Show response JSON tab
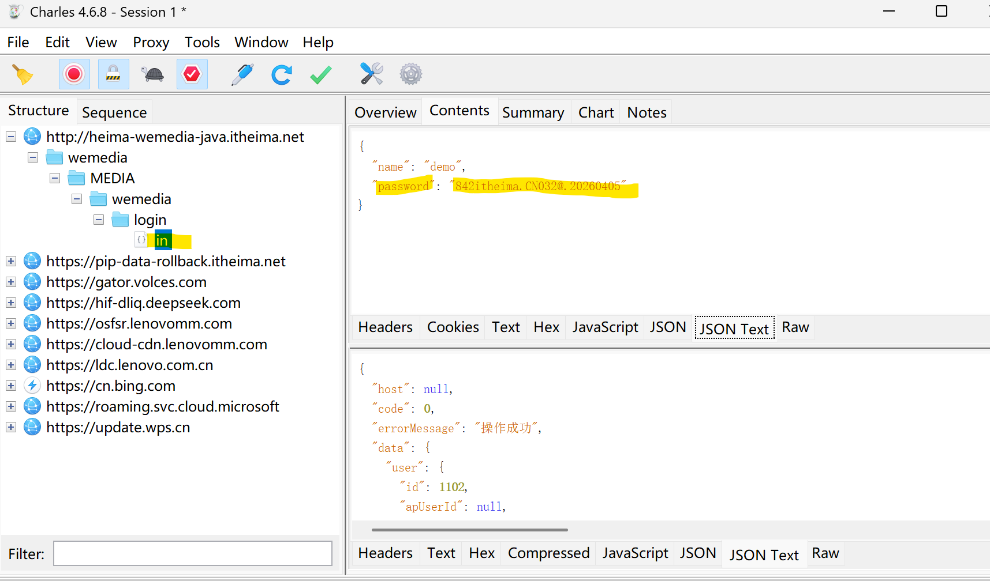The image size is (990, 581). (697, 553)
